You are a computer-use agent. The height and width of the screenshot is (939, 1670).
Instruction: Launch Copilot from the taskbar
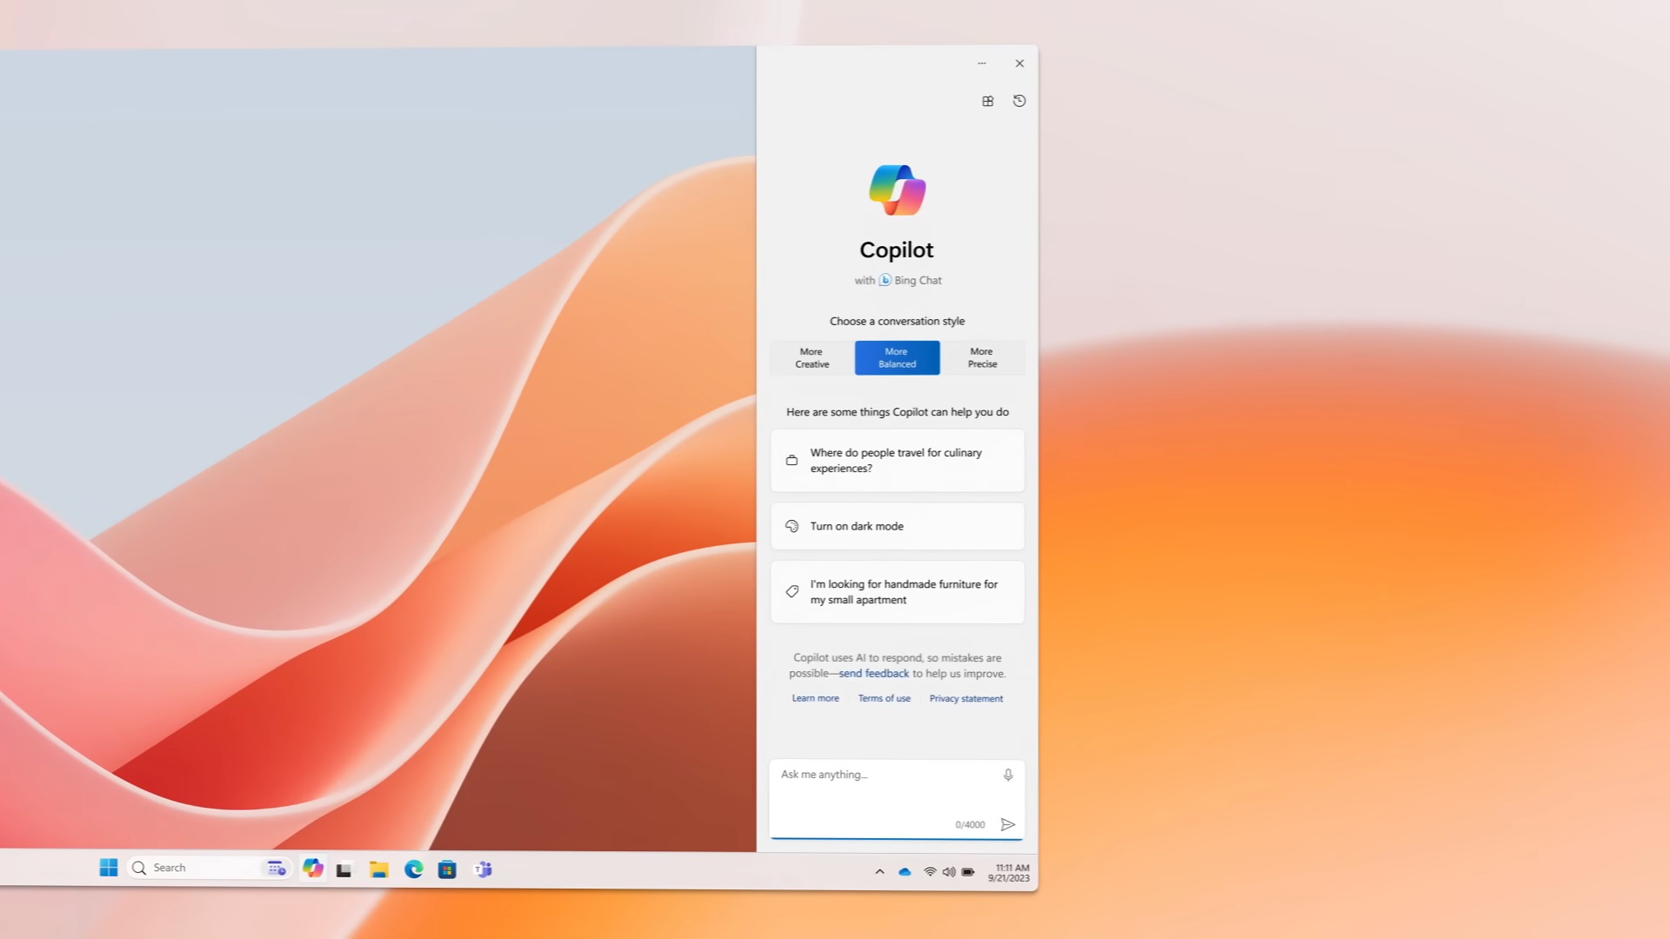pos(312,868)
